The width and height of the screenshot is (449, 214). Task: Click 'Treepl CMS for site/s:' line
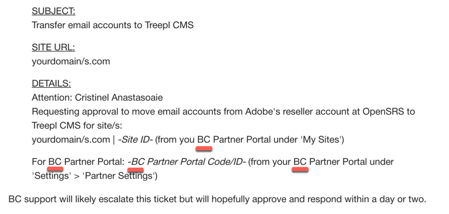click(77, 126)
